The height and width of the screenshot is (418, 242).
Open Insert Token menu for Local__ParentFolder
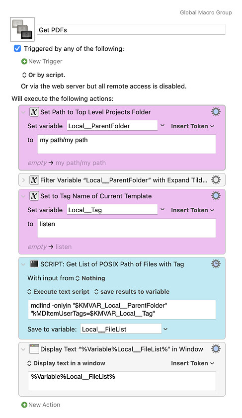pyautogui.click(x=192, y=126)
